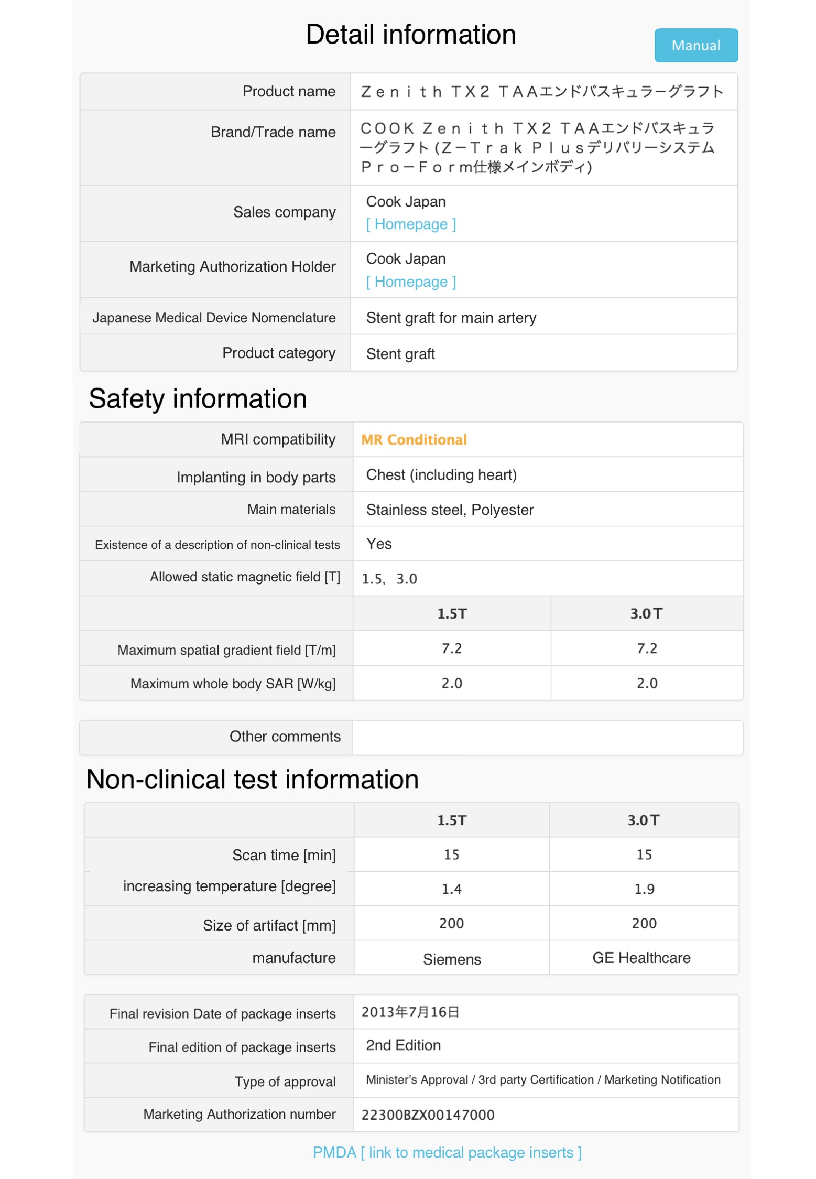
Task: Click the Stent graft for main artery text
Action: click(451, 318)
